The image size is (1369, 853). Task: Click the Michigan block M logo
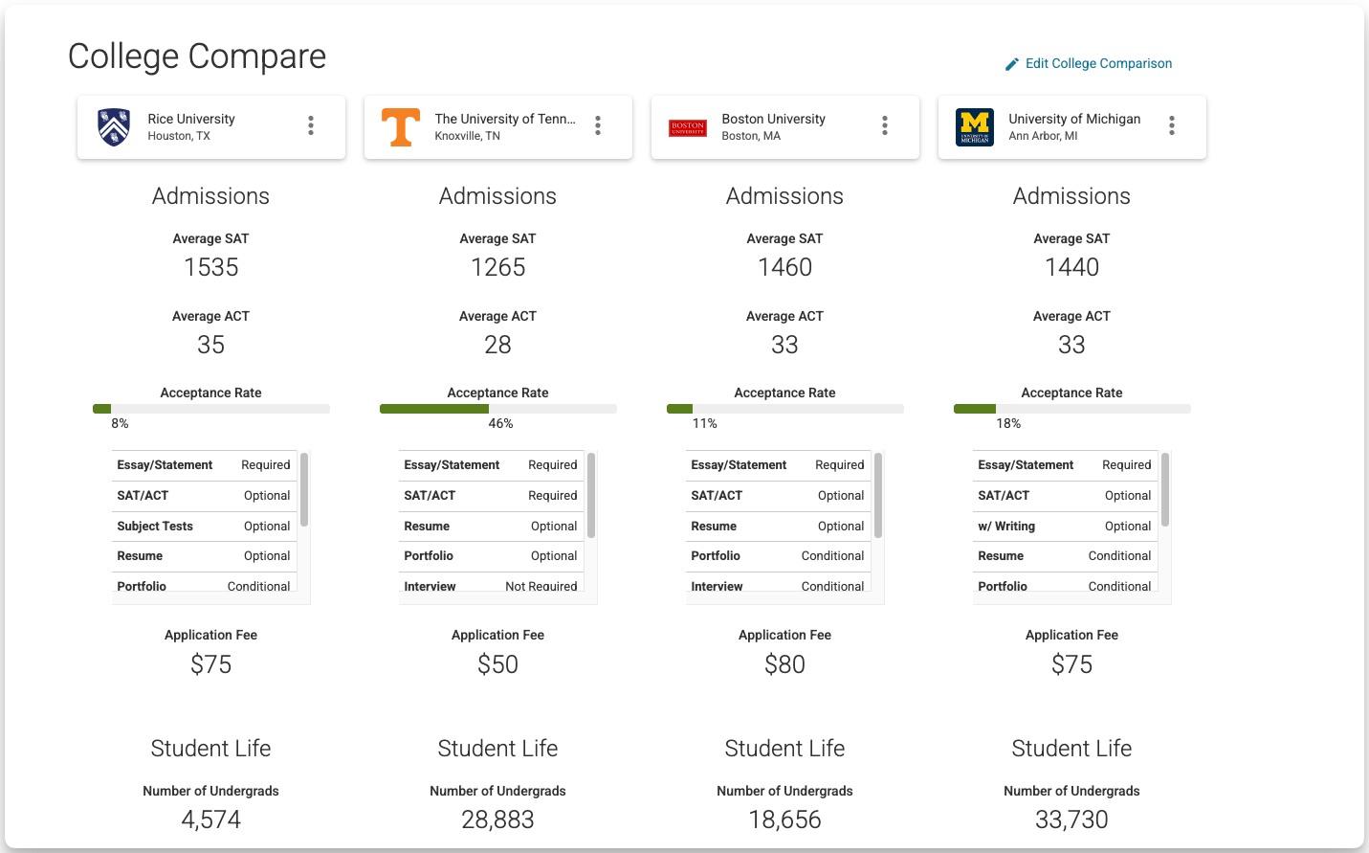tap(975, 127)
